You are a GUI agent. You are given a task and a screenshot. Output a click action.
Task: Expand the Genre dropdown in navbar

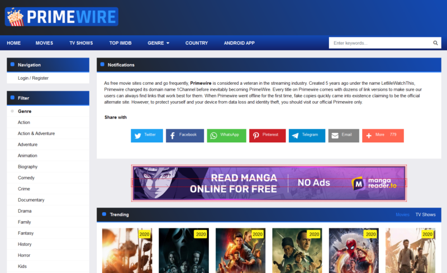coord(158,43)
